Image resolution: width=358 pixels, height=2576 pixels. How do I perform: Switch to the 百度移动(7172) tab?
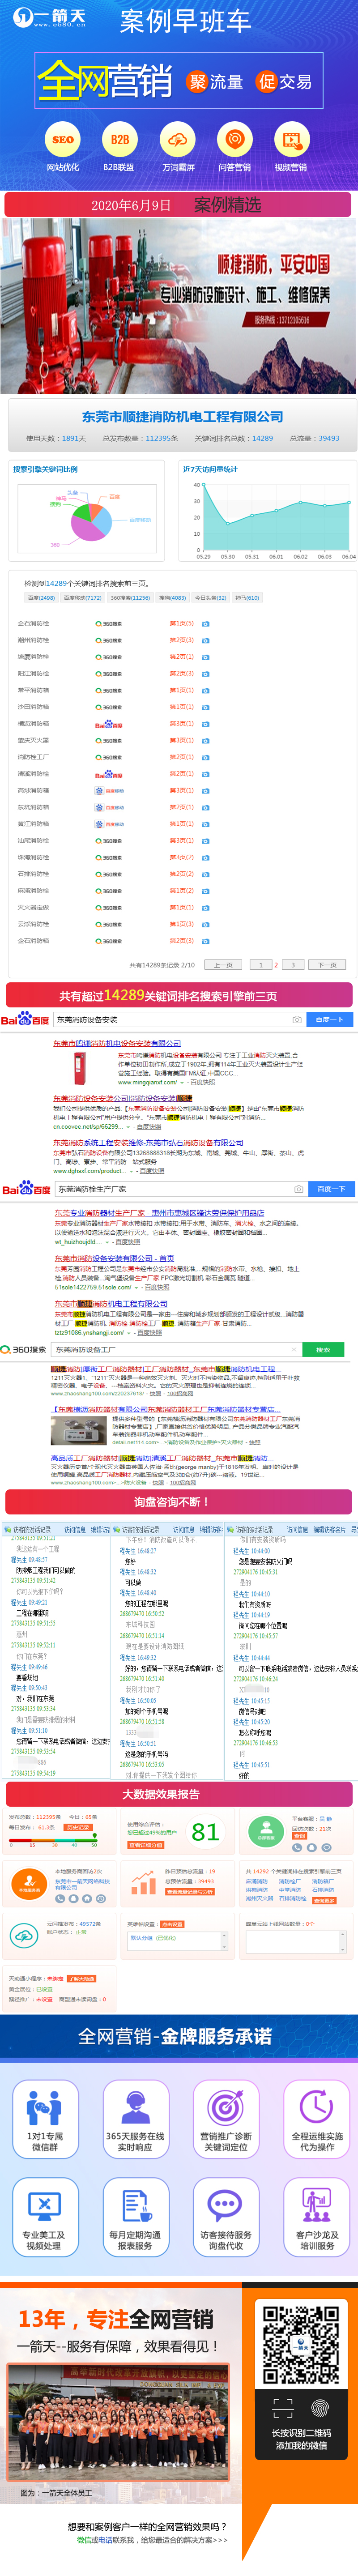point(83,598)
